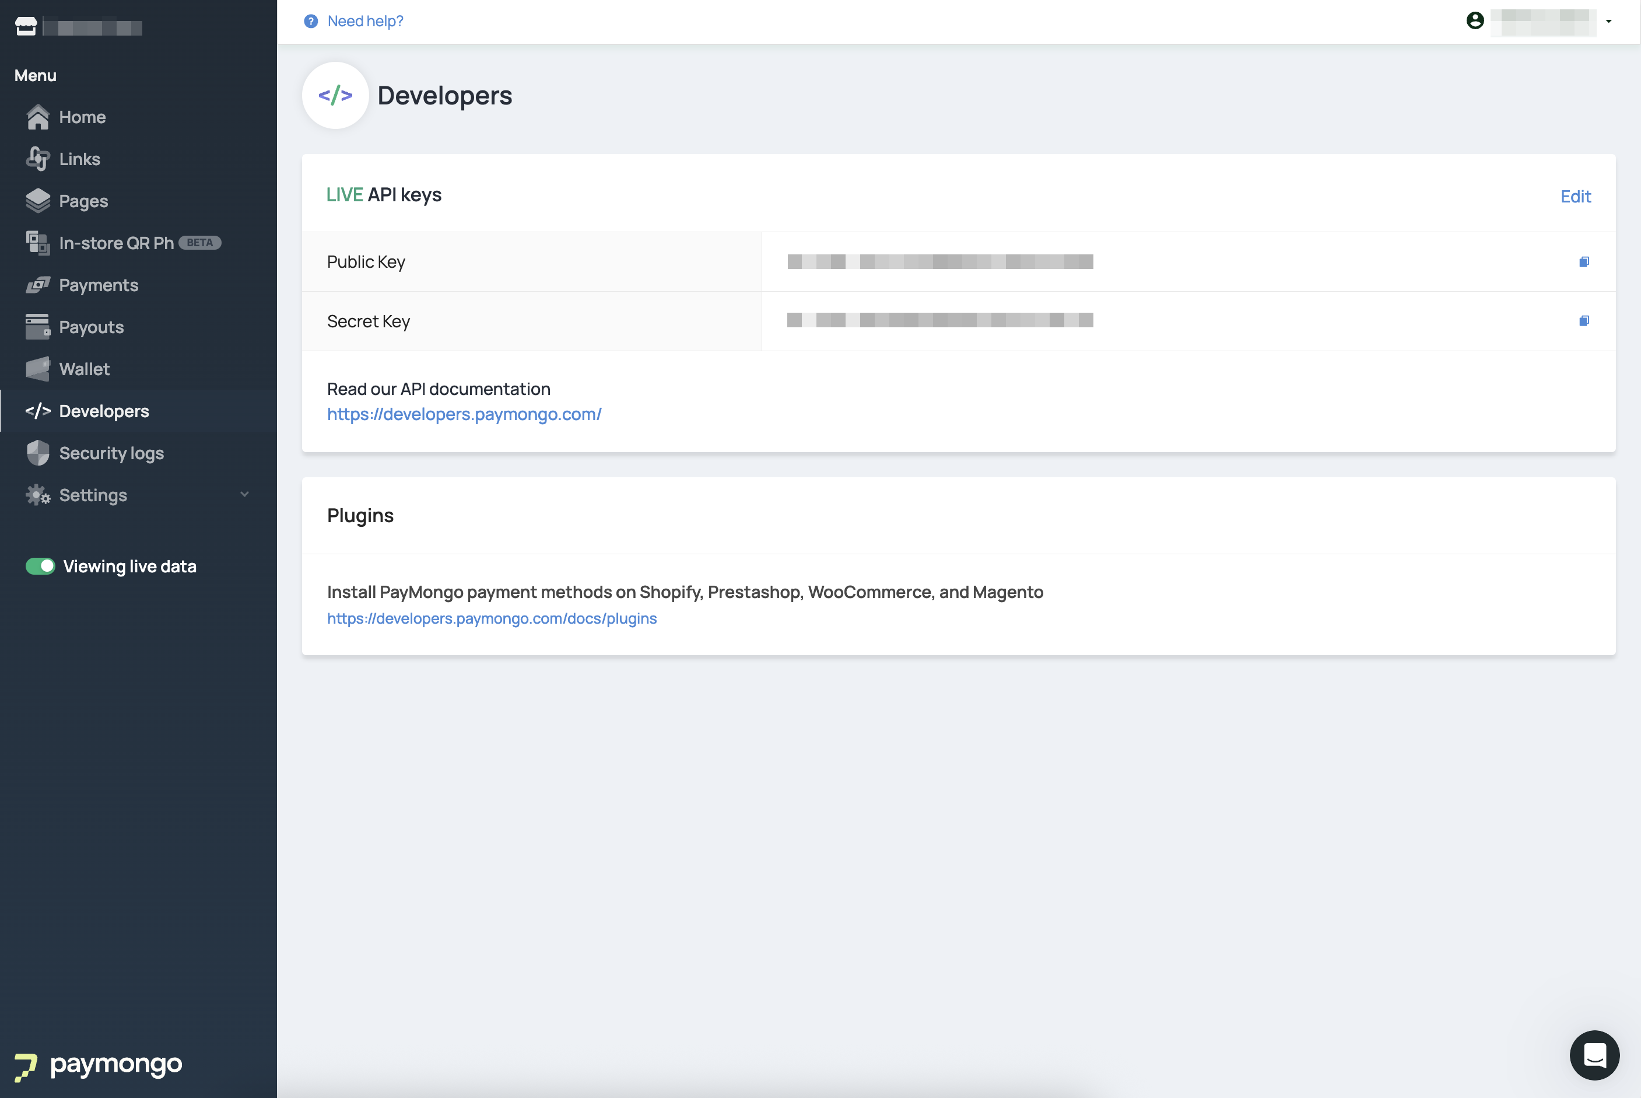Toggle the Viewing live data switch
This screenshot has width=1641, height=1098.
[x=40, y=567]
